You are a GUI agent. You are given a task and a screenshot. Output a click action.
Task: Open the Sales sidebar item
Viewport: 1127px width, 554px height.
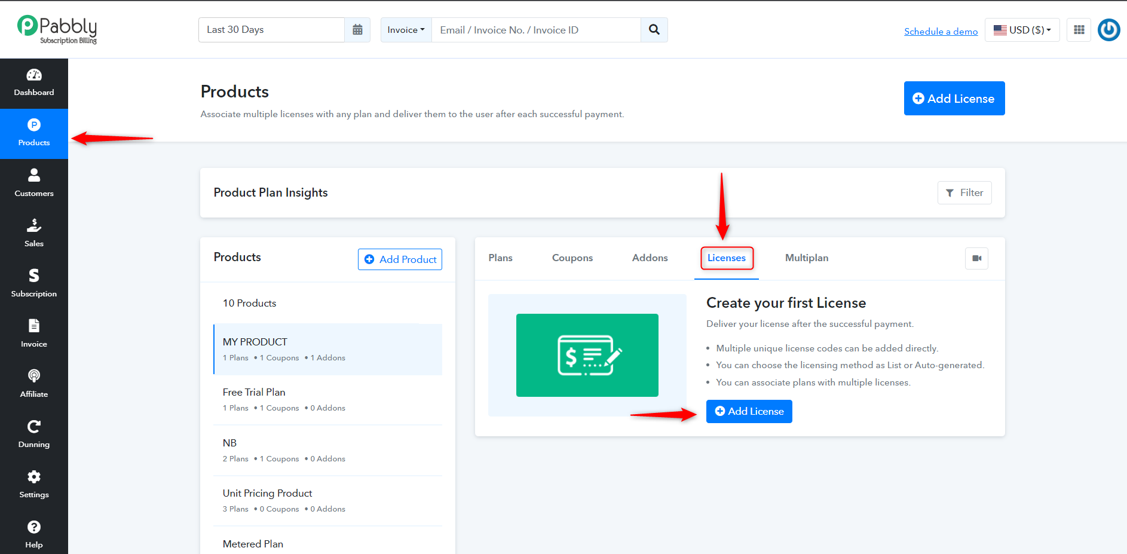(x=34, y=234)
